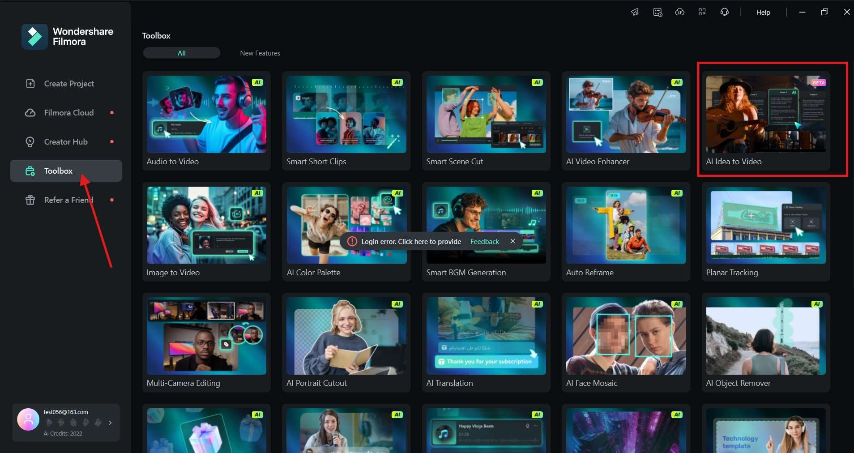Select the Toolbox sidebar entry

coord(66,171)
